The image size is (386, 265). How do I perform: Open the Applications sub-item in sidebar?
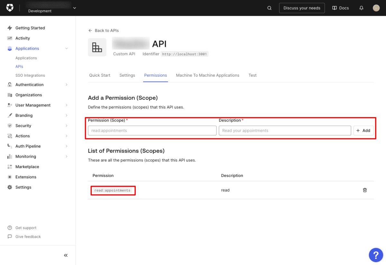[x=26, y=58]
